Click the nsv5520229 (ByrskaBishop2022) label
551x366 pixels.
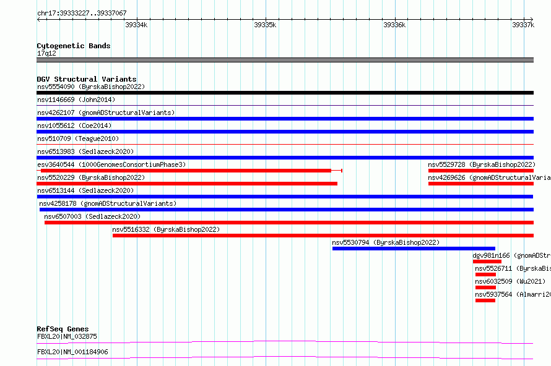point(91,177)
